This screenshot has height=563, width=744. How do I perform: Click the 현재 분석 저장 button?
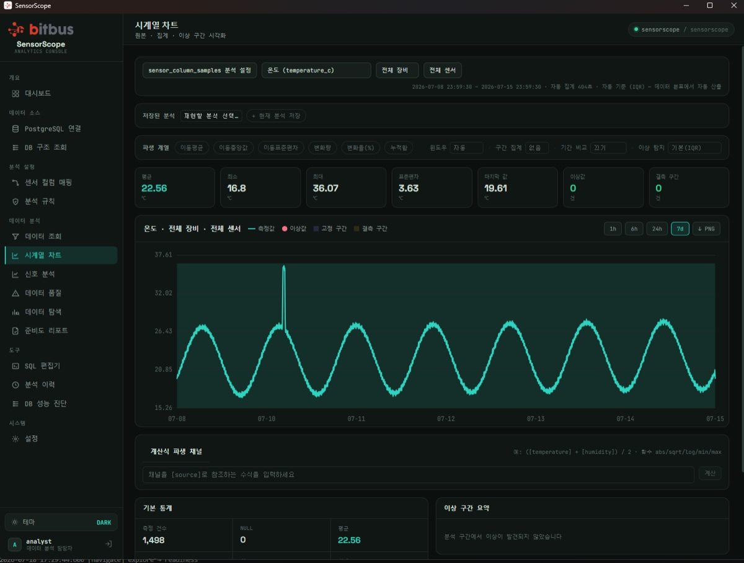(277, 116)
